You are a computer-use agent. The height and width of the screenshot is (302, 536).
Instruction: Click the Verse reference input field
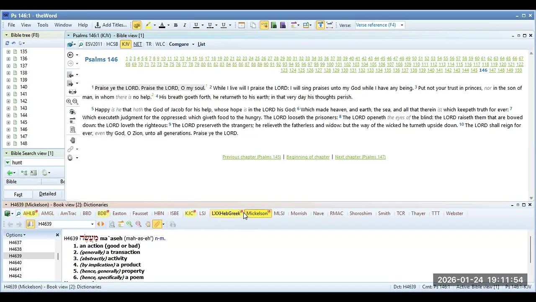tap(376, 25)
